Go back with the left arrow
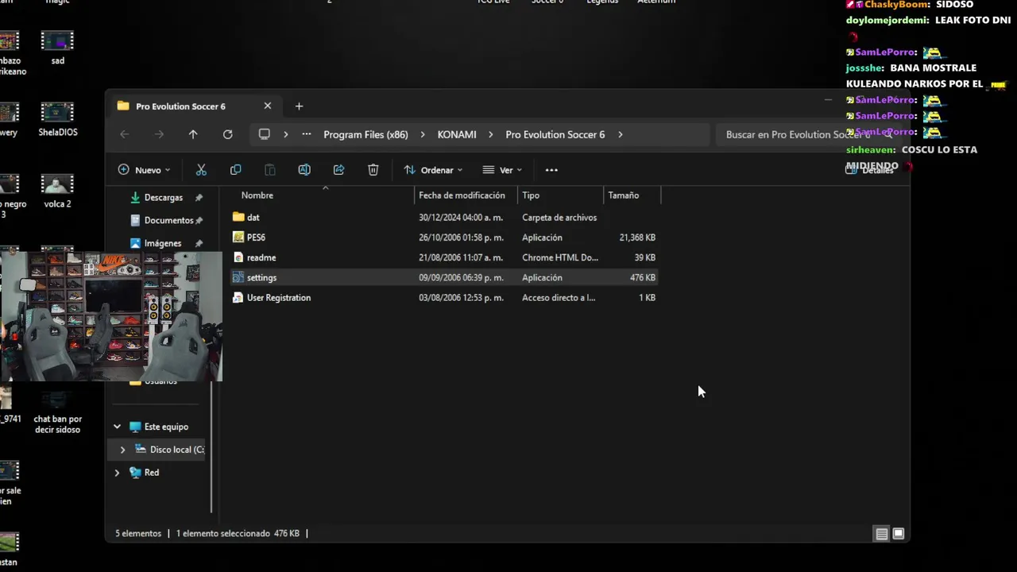This screenshot has width=1017, height=572. pyautogui.click(x=125, y=134)
